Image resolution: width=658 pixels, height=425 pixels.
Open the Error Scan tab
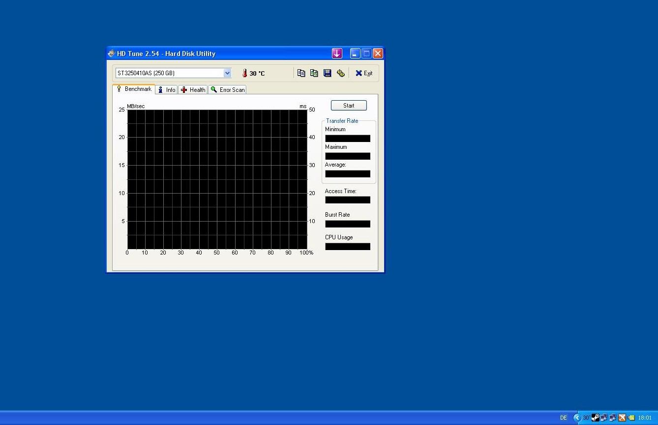[x=227, y=90]
